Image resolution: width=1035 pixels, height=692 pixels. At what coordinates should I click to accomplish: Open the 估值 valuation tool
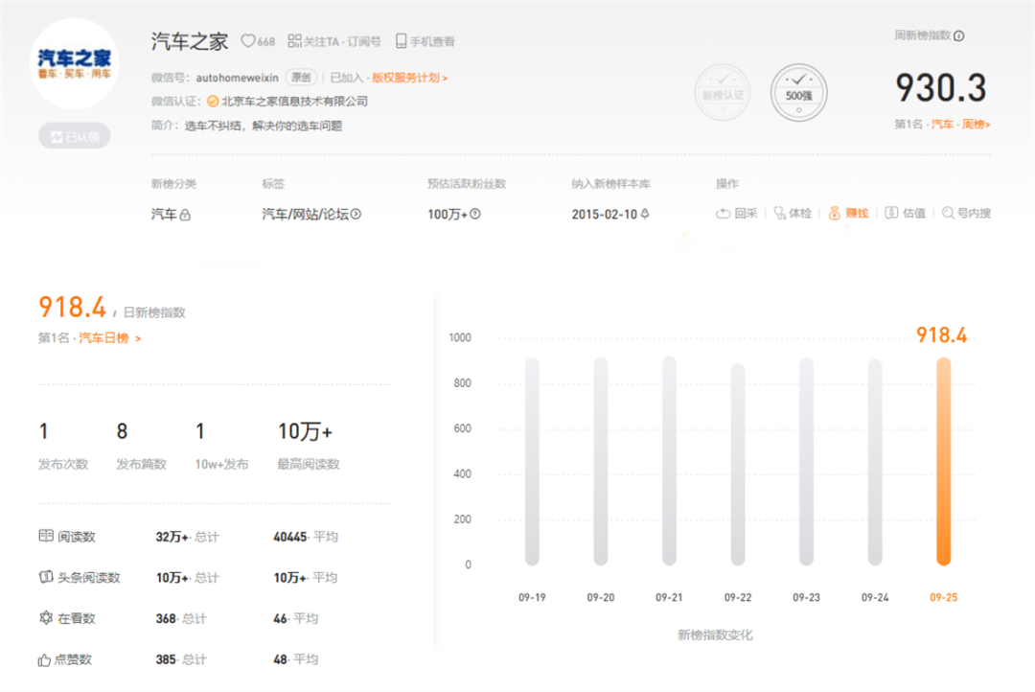[x=892, y=213]
